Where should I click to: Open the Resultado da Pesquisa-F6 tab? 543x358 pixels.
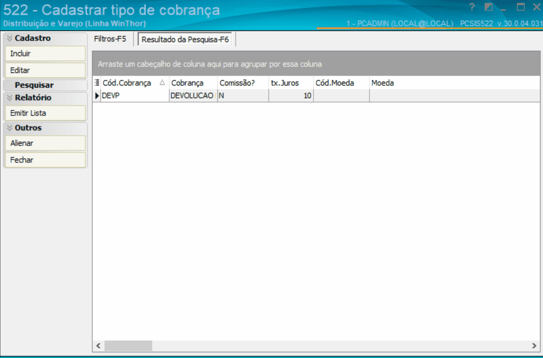pos(185,40)
